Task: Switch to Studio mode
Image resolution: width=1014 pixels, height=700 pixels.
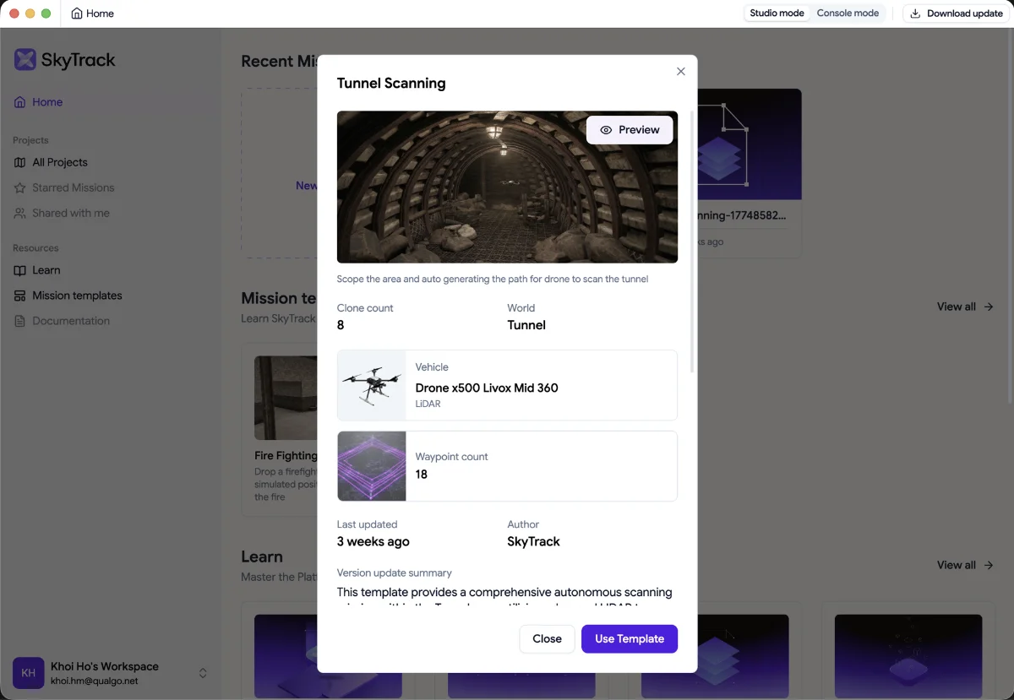Action: [777, 14]
